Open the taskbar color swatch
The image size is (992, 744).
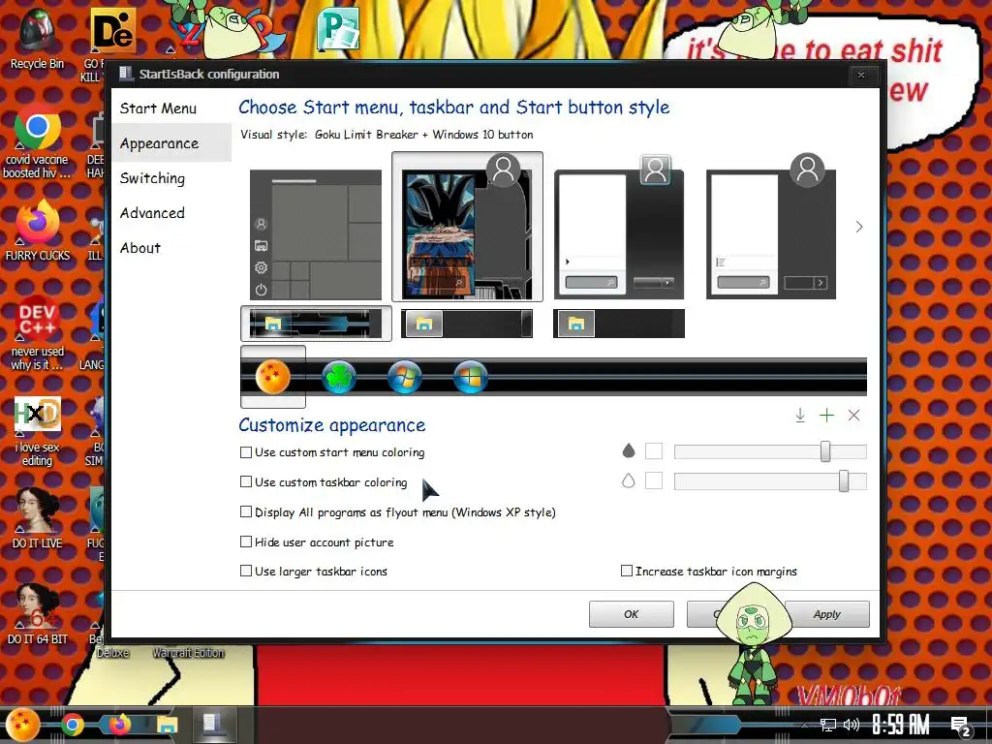coord(654,480)
